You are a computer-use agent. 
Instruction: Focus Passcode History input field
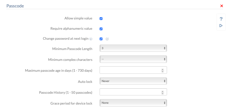click(133, 92)
